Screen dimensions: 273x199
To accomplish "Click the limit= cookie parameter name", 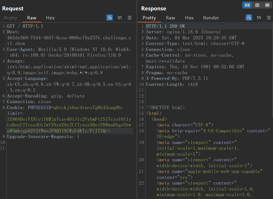I will [x=15, y=113].
